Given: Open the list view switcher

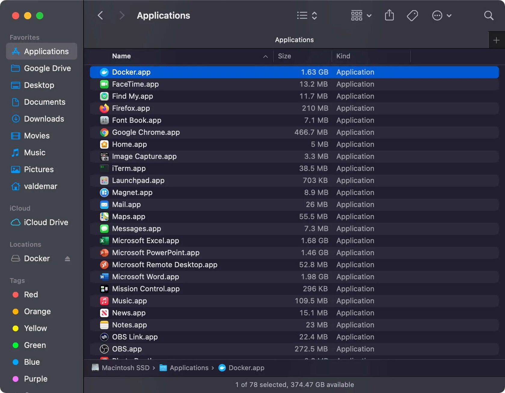Looking at the screenshot, I should pos(307,15).
